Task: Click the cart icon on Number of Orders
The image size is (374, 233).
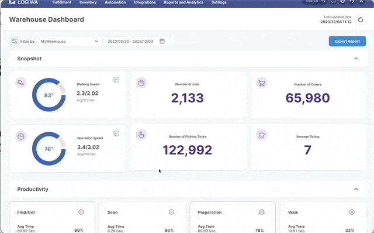Action: (x=262, y=83)
